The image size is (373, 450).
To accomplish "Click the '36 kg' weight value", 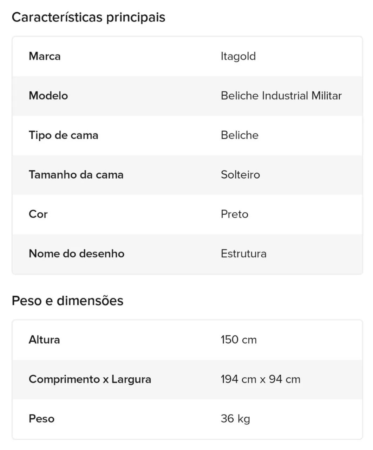I will (x=235, y=419).
